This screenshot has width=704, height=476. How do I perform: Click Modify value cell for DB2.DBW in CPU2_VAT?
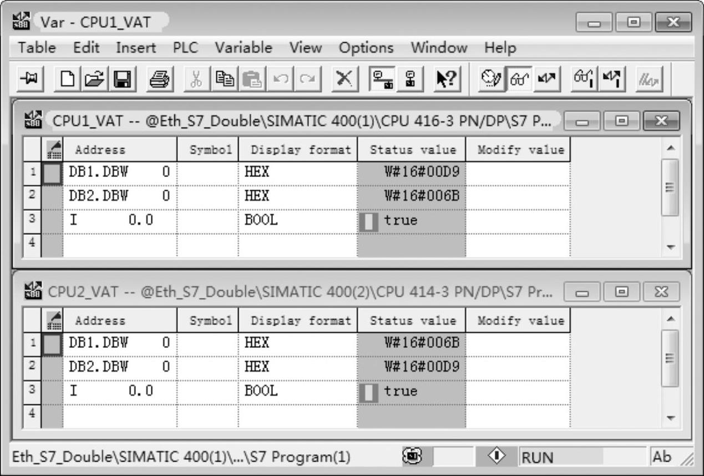(518, 367)
